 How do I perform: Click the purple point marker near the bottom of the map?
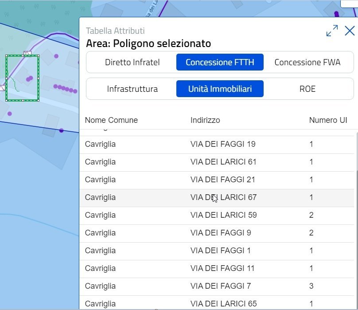tap(62, 130)
